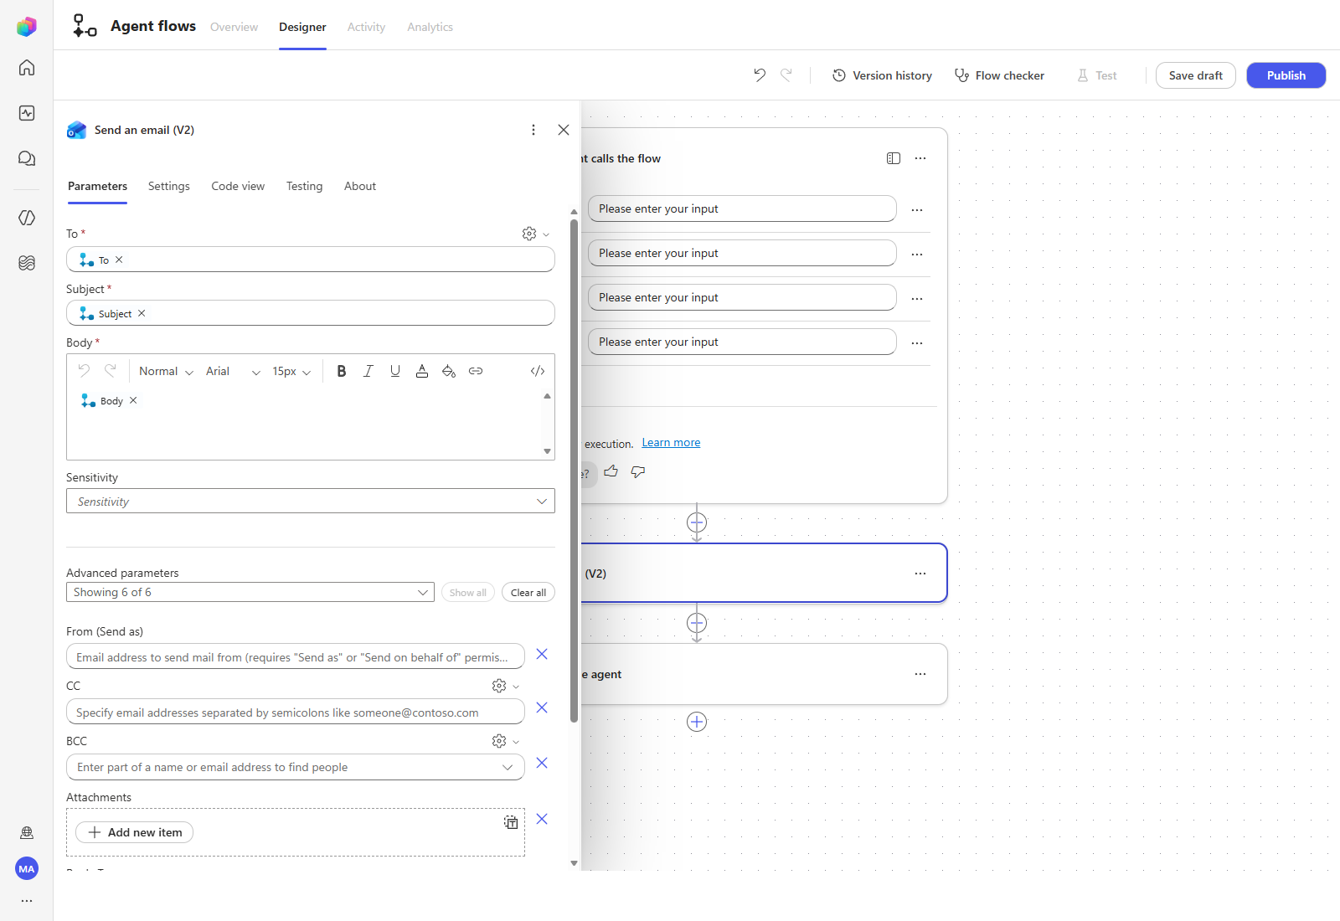Open the gear settings for To field
1340x921 pixels.
[529, 234]
